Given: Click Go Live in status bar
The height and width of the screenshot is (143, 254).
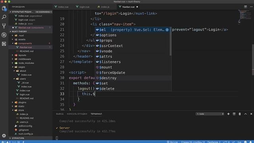Looking at the screenshot, I should tap(172, 142).
